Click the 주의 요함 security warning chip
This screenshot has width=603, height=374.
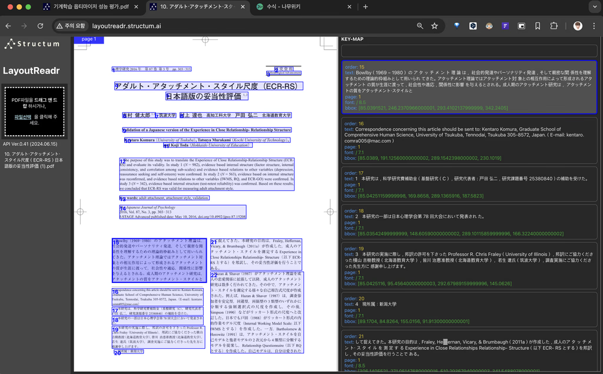click(x=71, y=26)
